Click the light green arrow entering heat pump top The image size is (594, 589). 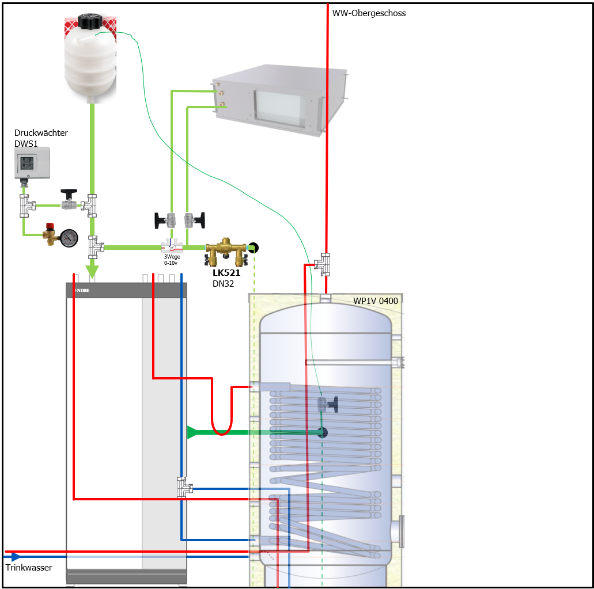tap(92, 271)
